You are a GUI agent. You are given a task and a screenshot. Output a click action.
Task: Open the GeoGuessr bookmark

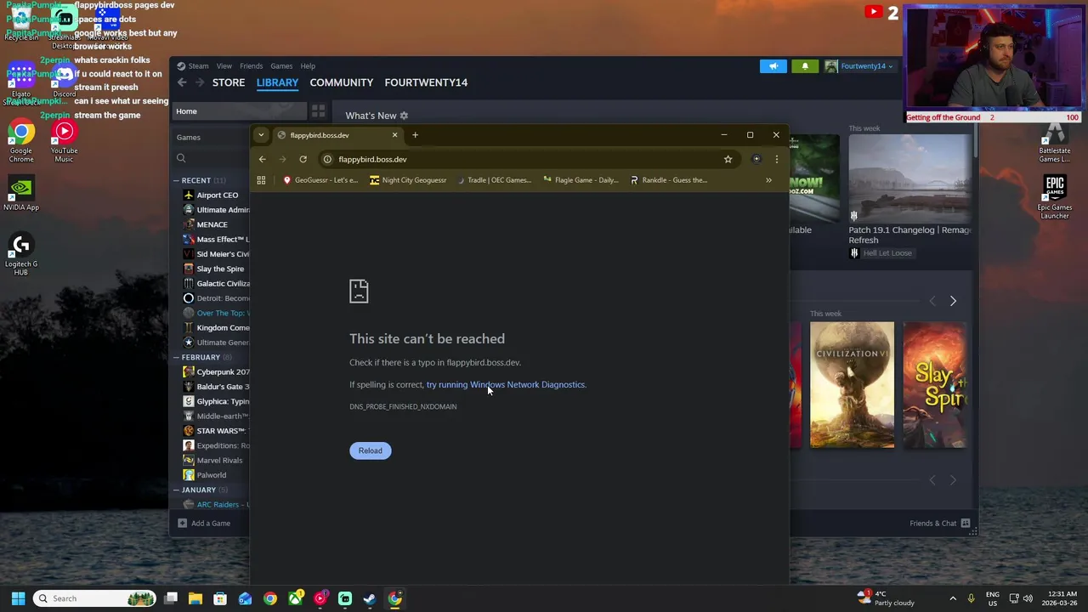click(320, 180)
